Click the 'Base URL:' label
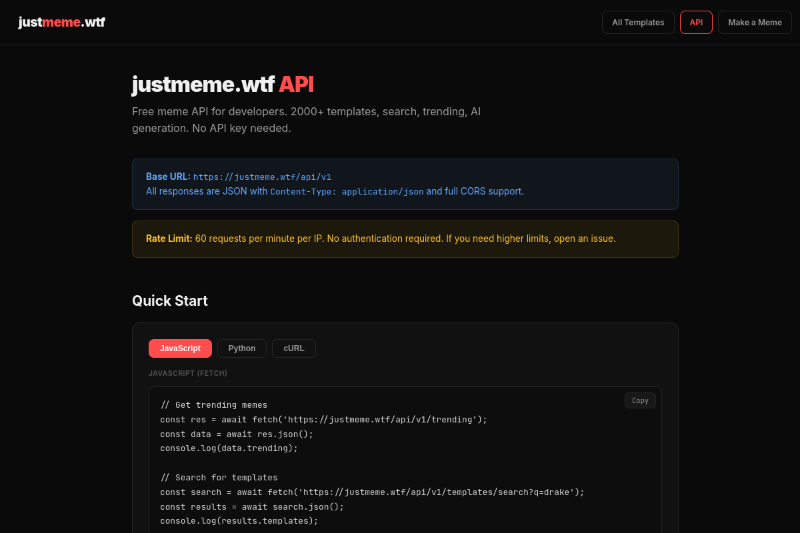Screen dimensions: 800x533 tap(168, 177)
